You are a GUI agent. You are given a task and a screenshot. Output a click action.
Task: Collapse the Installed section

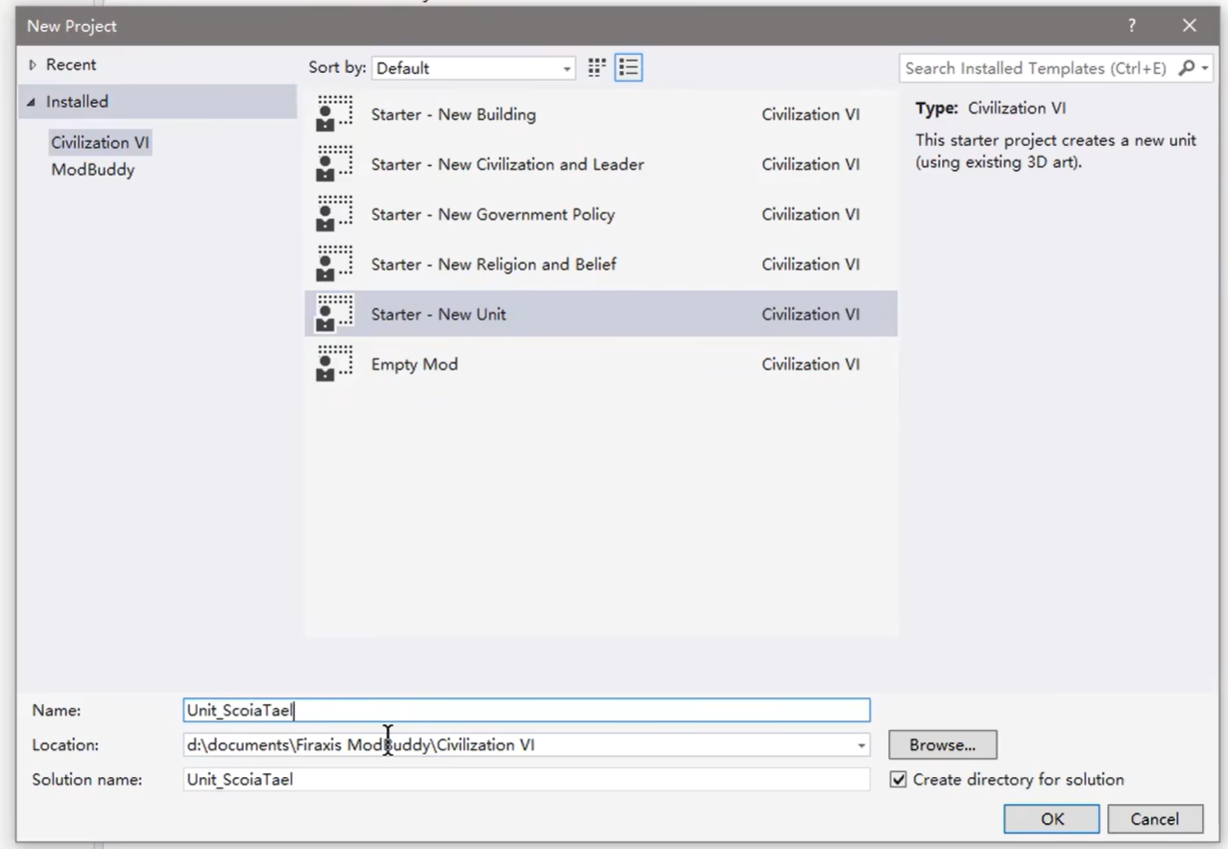33,102
